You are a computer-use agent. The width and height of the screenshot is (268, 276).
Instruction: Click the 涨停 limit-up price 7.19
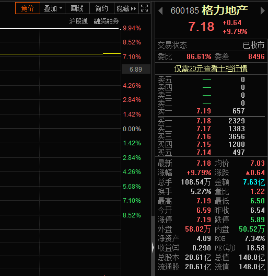(204, 220)
